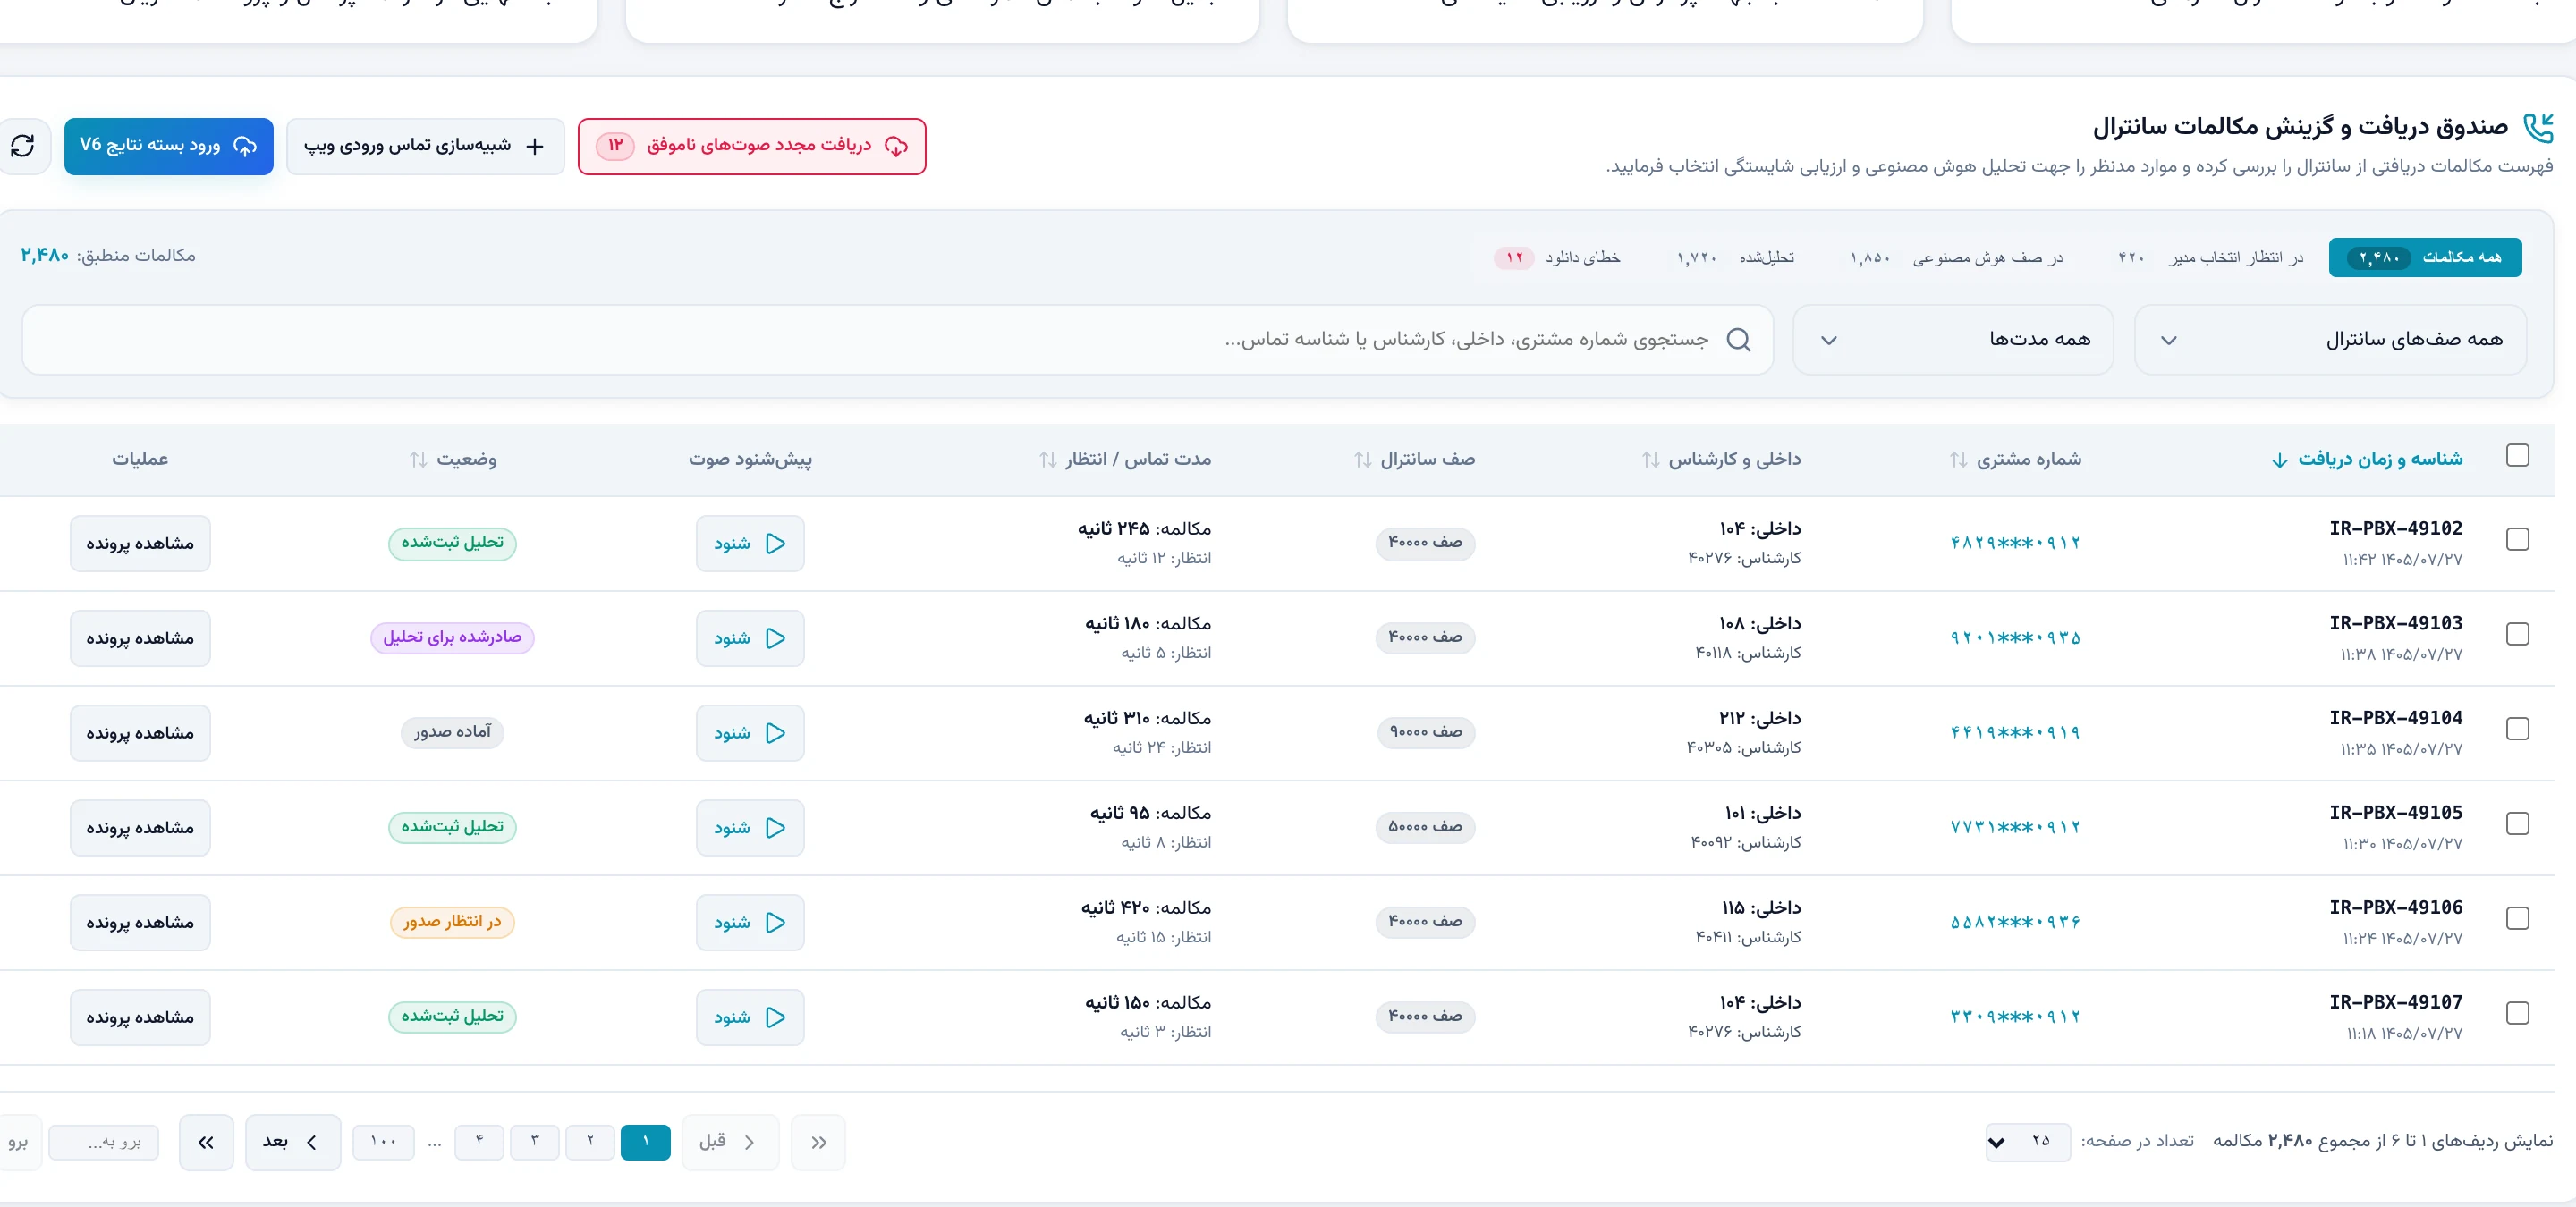Sort descending by شناسه و زمان دریافت arrow
Image resolution: width=2576 pixels, height=1207 pixels.
(2279, 460)
